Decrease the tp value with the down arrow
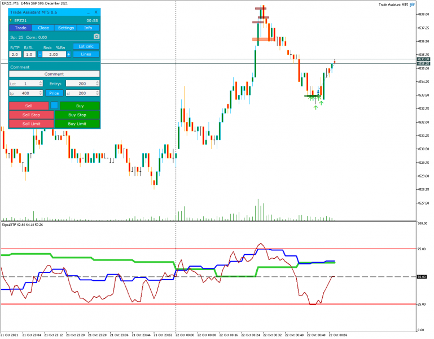 click(x=41, y=95)
